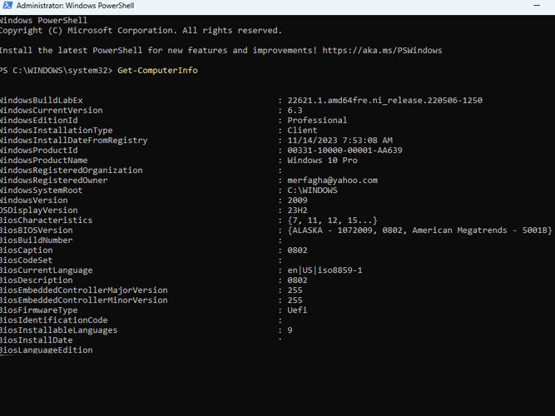Click the OSDisplayVersion value 23H2

click(x=298, y=210)
